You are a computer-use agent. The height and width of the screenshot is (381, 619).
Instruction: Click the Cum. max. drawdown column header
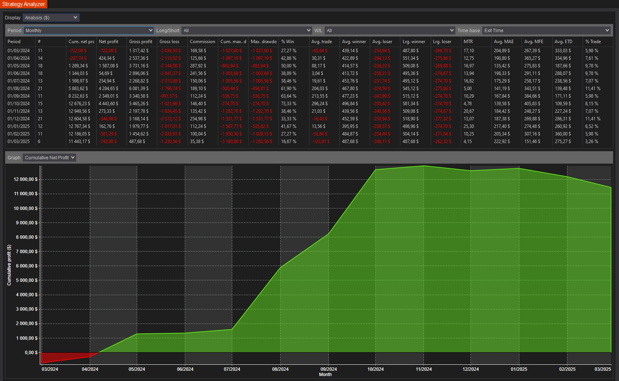(233, 42)
